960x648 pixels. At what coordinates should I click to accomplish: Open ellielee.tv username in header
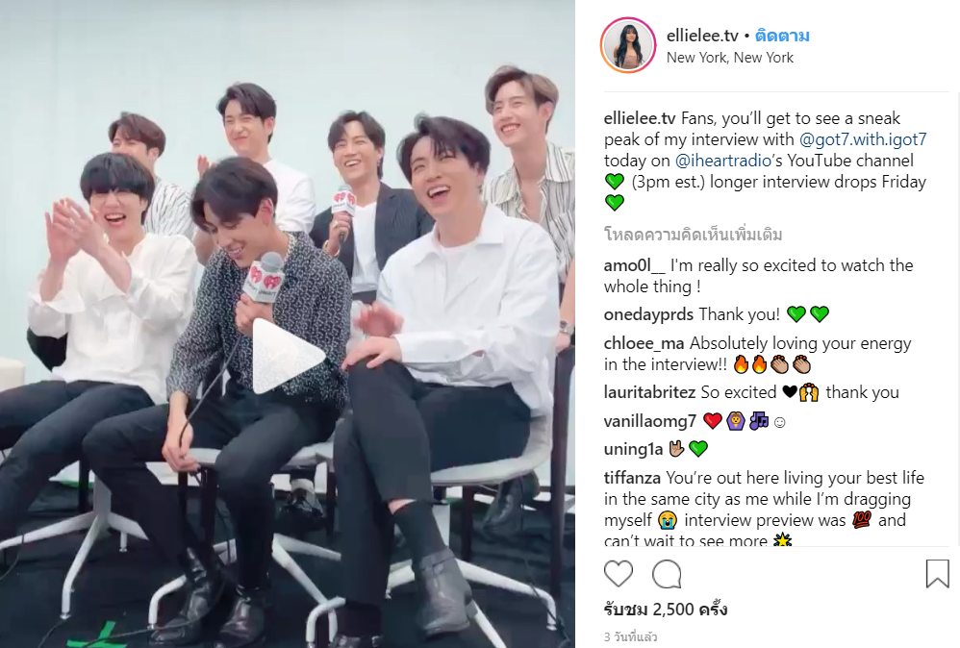click(702, 36)
